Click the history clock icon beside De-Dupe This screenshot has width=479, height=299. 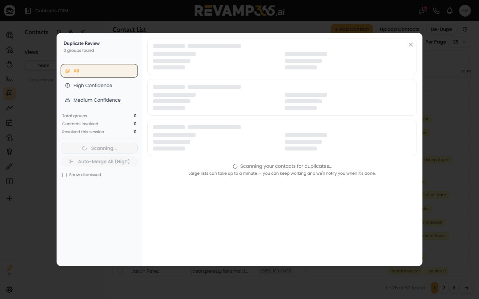click(x=465, y=29)
